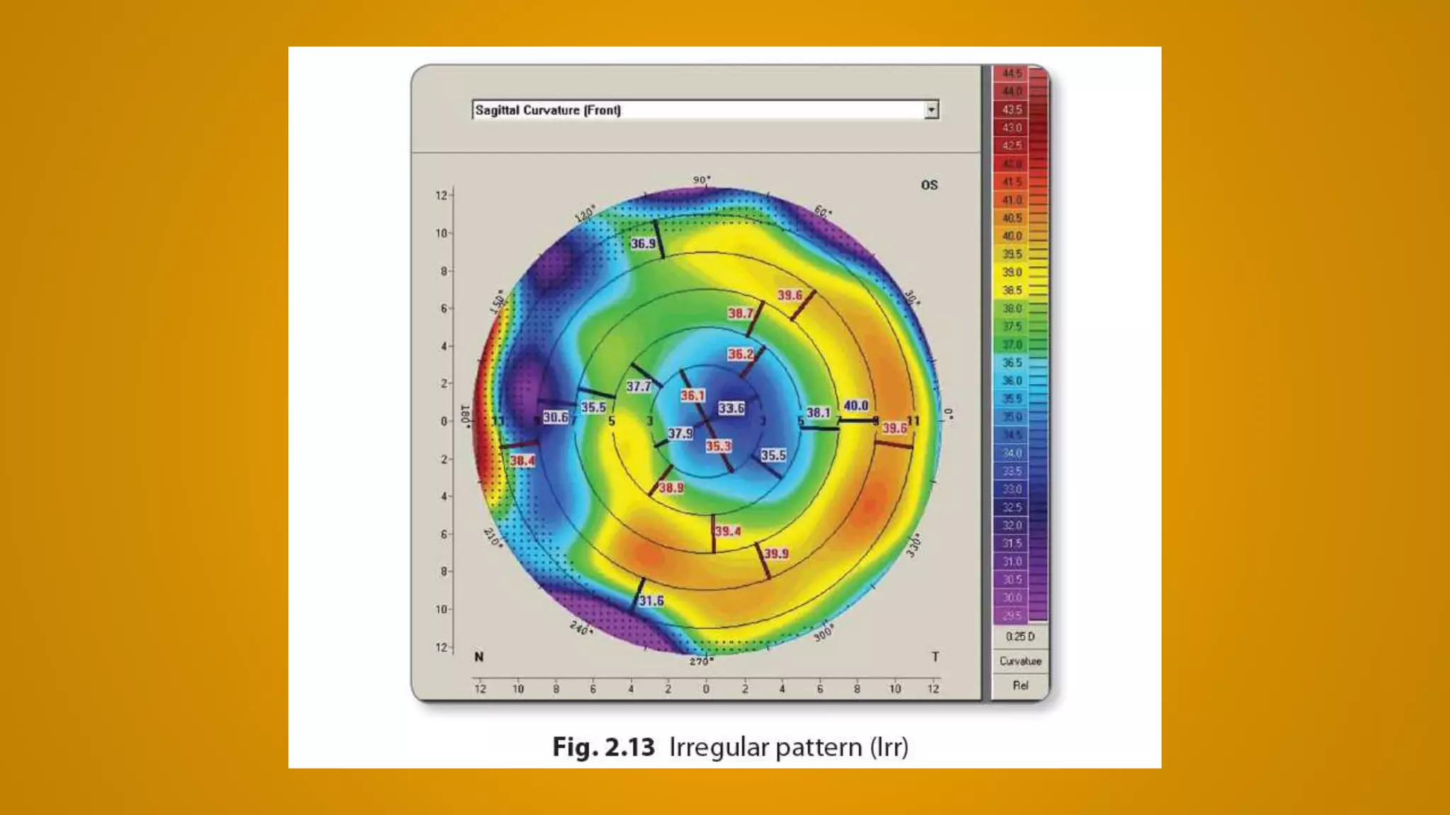Viewport: 1450px width, 815px height.
Task: Click the 31.6 inferior curvature value label
Action: coord(651,601)
